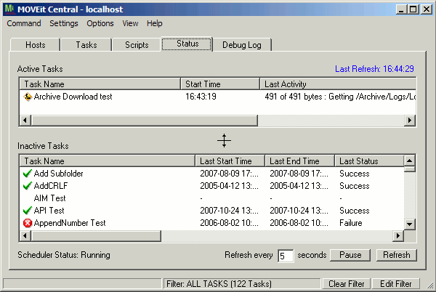
Task: Click the MOVEit Central title bar icon
Action: [9, 9]
